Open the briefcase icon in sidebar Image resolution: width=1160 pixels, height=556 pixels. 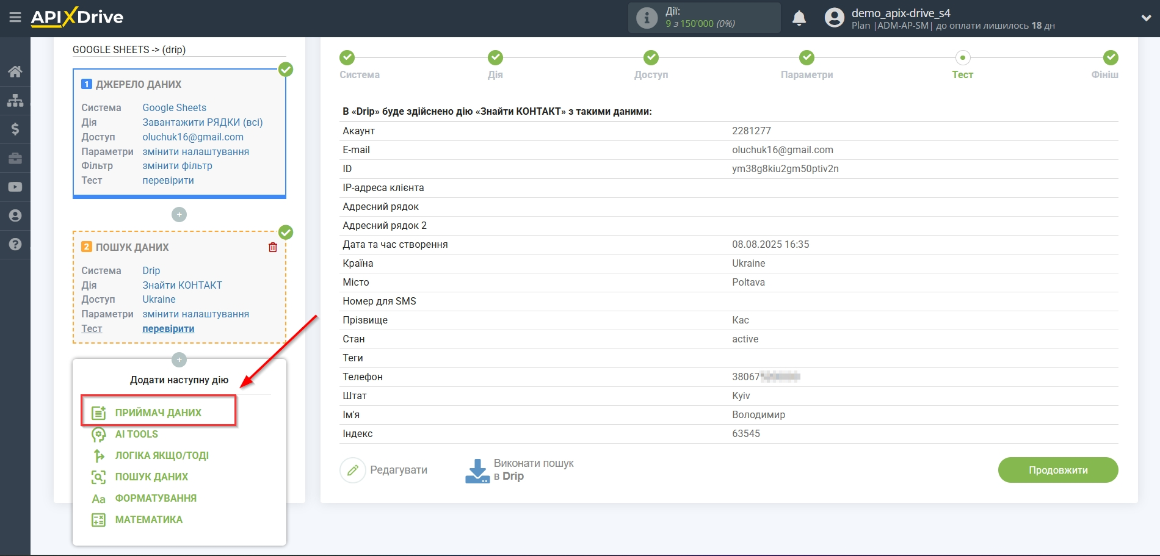coord(15,158)
